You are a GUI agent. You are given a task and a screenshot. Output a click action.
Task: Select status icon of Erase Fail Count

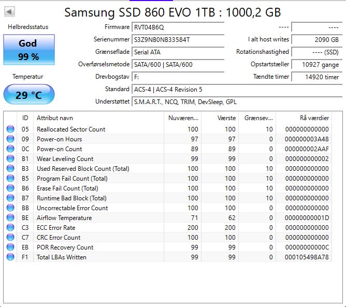point(10,188)
